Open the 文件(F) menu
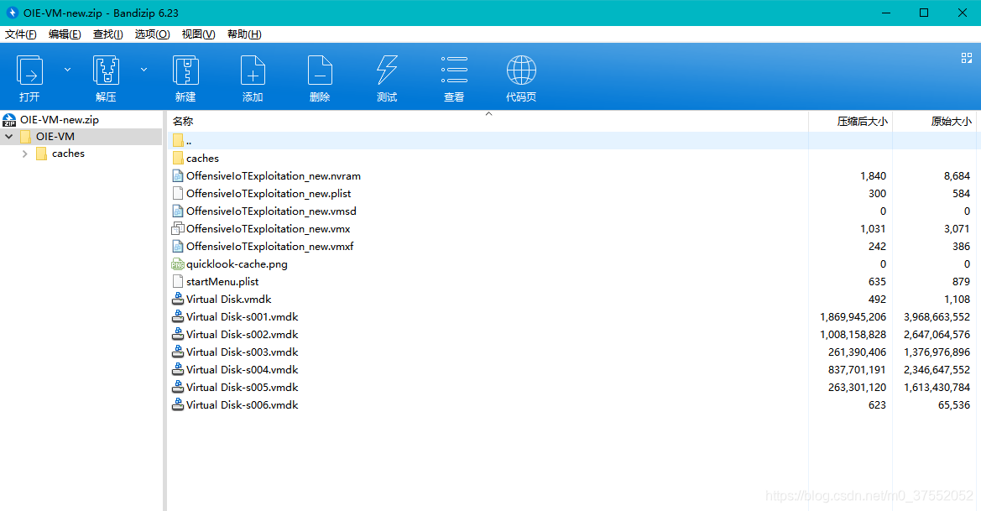The width and height of the screenshot is (981, 511). tap(21, 34)
